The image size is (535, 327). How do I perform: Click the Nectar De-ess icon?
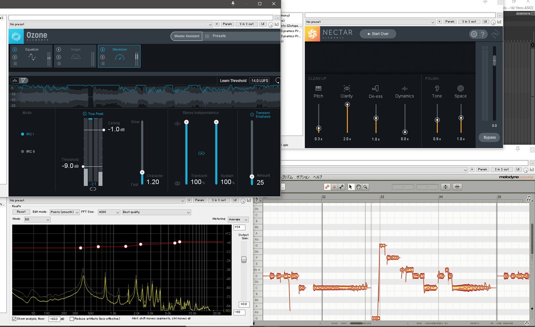point(375,89)
